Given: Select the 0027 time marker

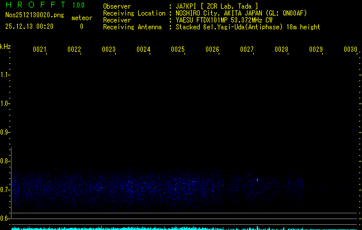Looking at the screenshot, I should click(247, 50).
